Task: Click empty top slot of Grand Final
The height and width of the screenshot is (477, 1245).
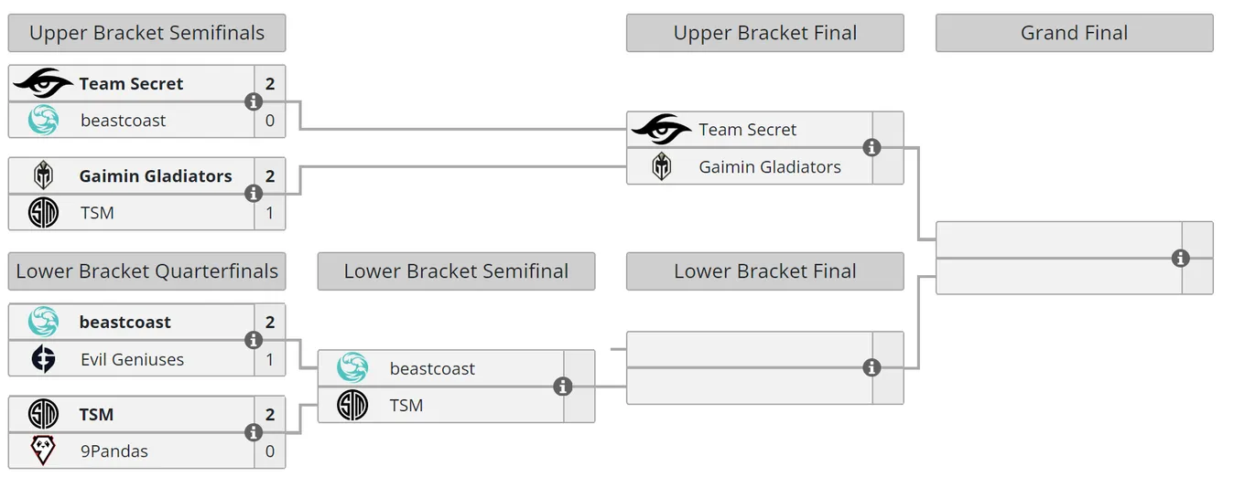Action: [1059, 239]
